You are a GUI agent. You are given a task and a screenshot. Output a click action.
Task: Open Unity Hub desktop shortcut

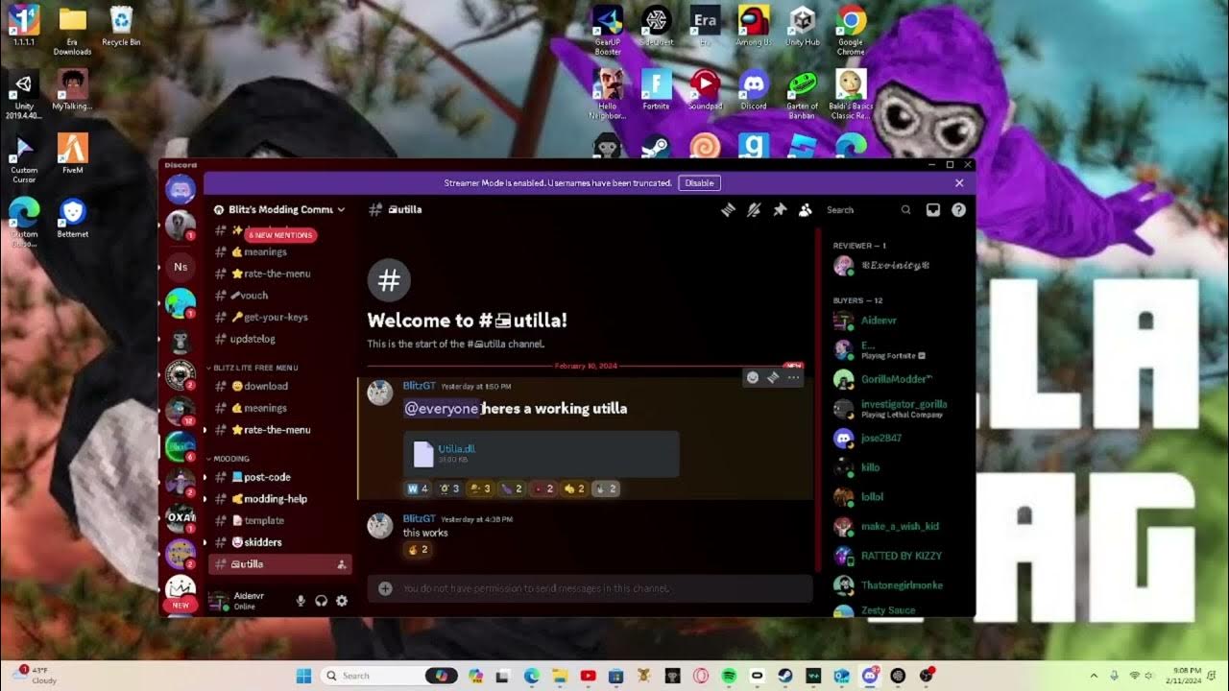pos(802,26)
